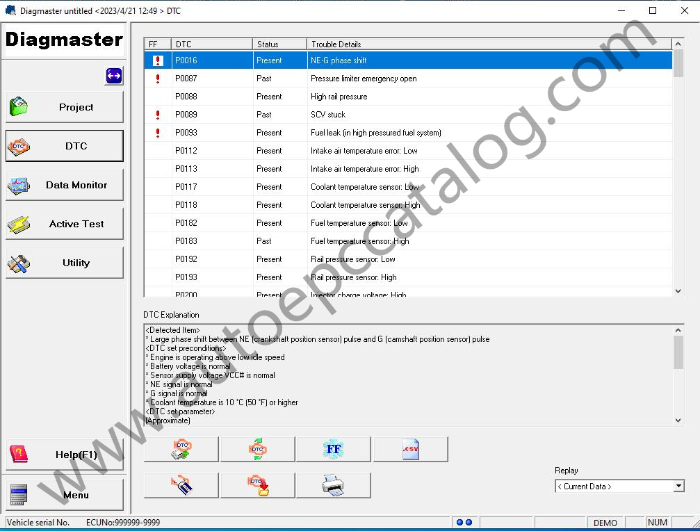Open the Active Test section
The width and height of the screenshot is (700, 531).
tap(65, 224)
